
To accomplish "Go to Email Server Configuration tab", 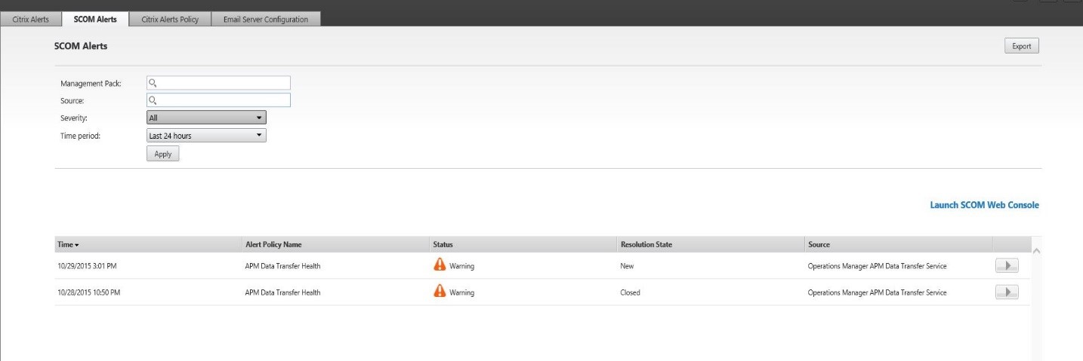I will 265,20.
